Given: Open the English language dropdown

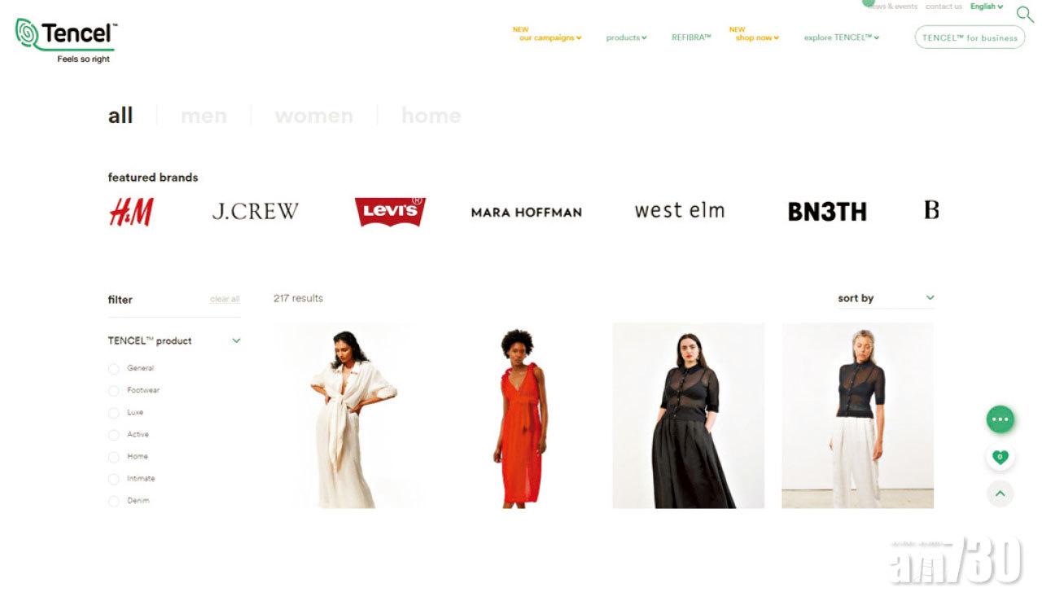Looking at the screenshot, I should coord(987,7).
